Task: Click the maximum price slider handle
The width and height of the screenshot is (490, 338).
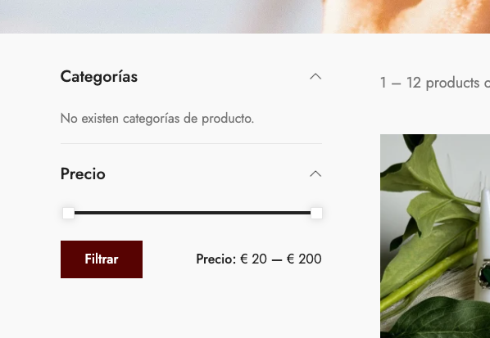Action: coord(316,213)
